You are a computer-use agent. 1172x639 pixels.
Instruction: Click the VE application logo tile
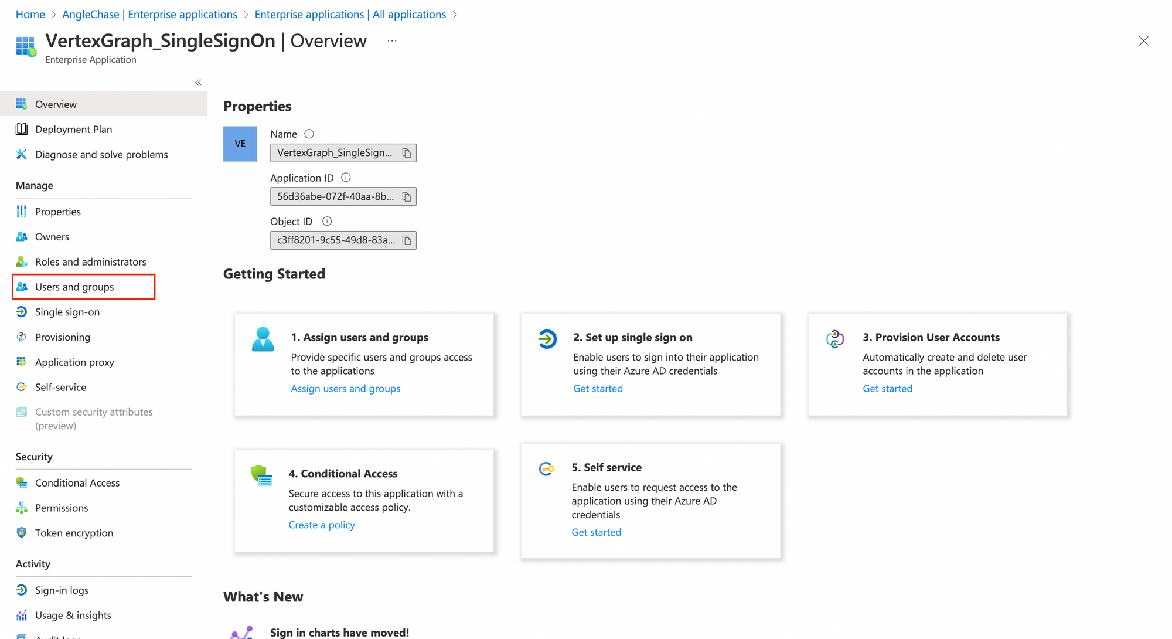[x=240, y=144]
